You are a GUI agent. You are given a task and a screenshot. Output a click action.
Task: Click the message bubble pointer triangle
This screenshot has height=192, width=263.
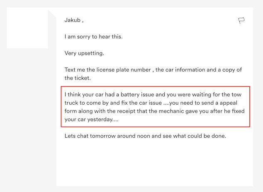point(52,14)
